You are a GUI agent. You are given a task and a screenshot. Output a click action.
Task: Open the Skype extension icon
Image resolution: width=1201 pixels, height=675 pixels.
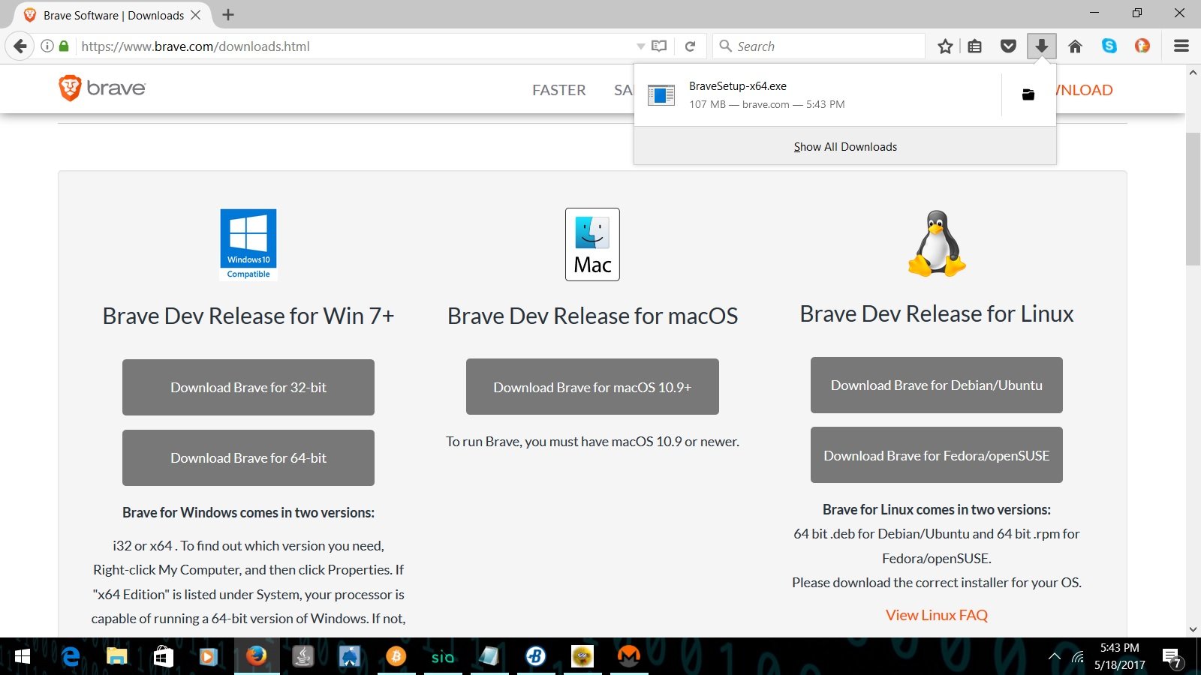click(x=1109, y=46)
